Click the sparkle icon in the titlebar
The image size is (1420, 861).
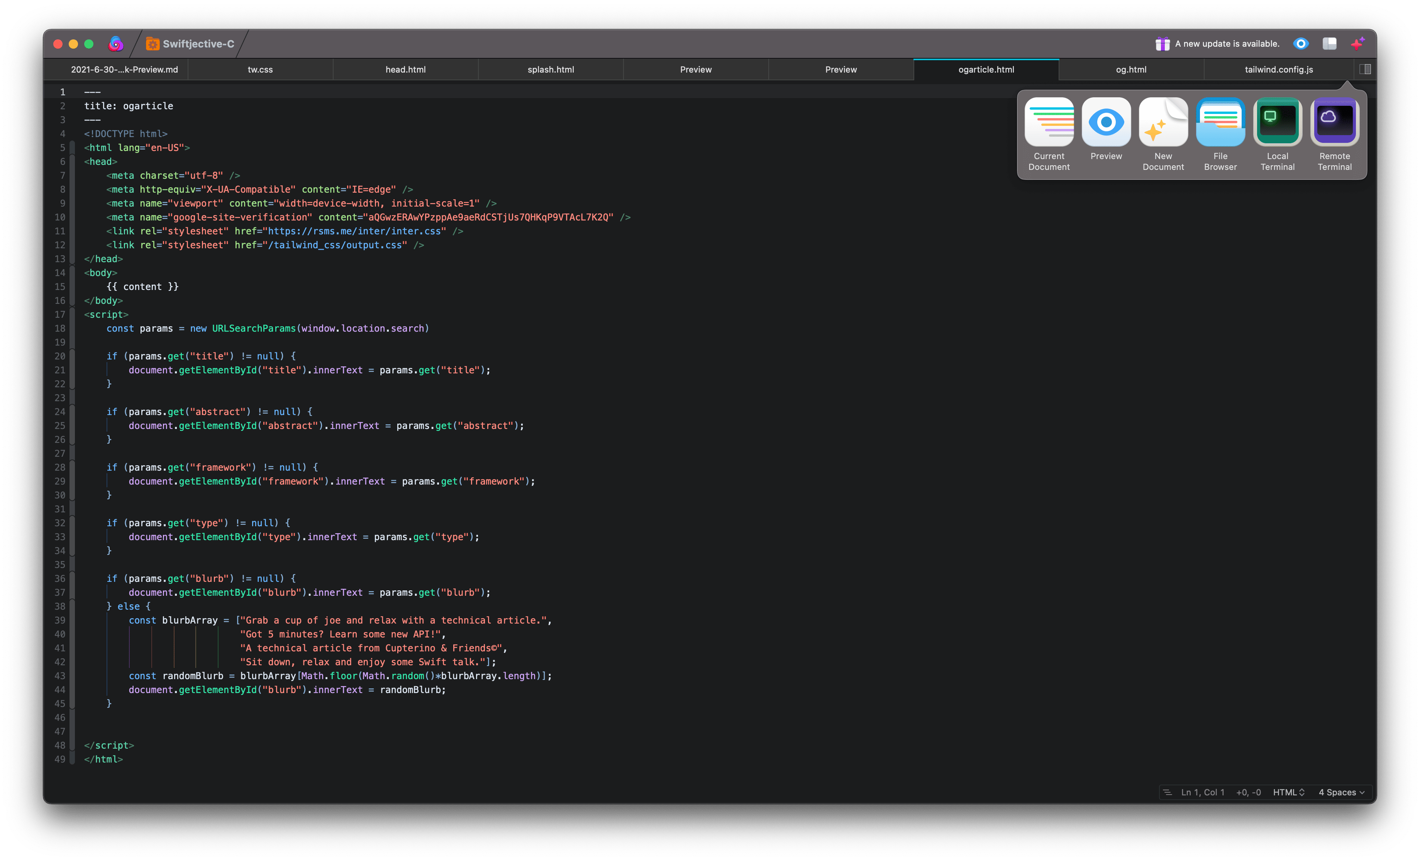coord(1358,43)
